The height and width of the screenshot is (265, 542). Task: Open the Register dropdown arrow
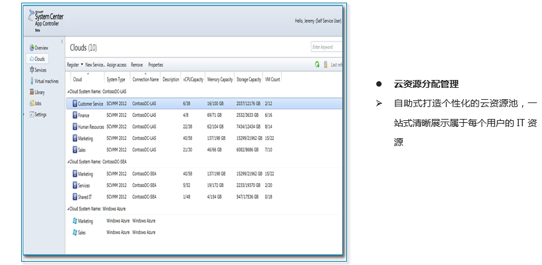(x=82, y=65)
